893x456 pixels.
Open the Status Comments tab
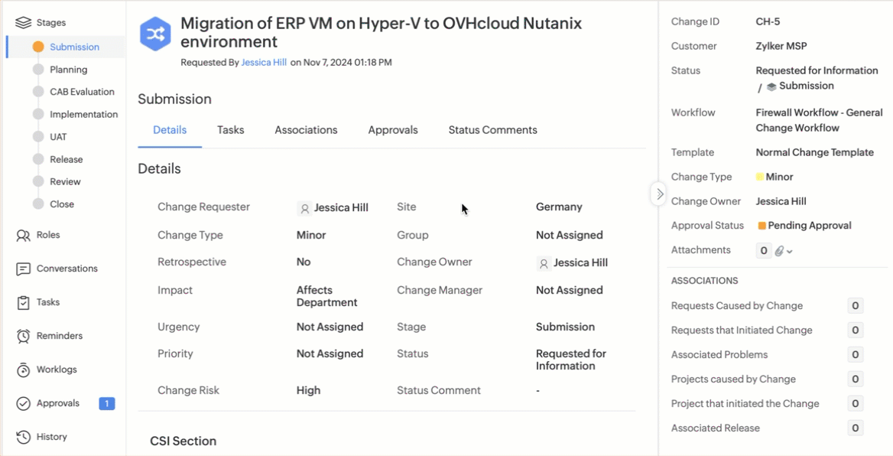pos(492,130)
